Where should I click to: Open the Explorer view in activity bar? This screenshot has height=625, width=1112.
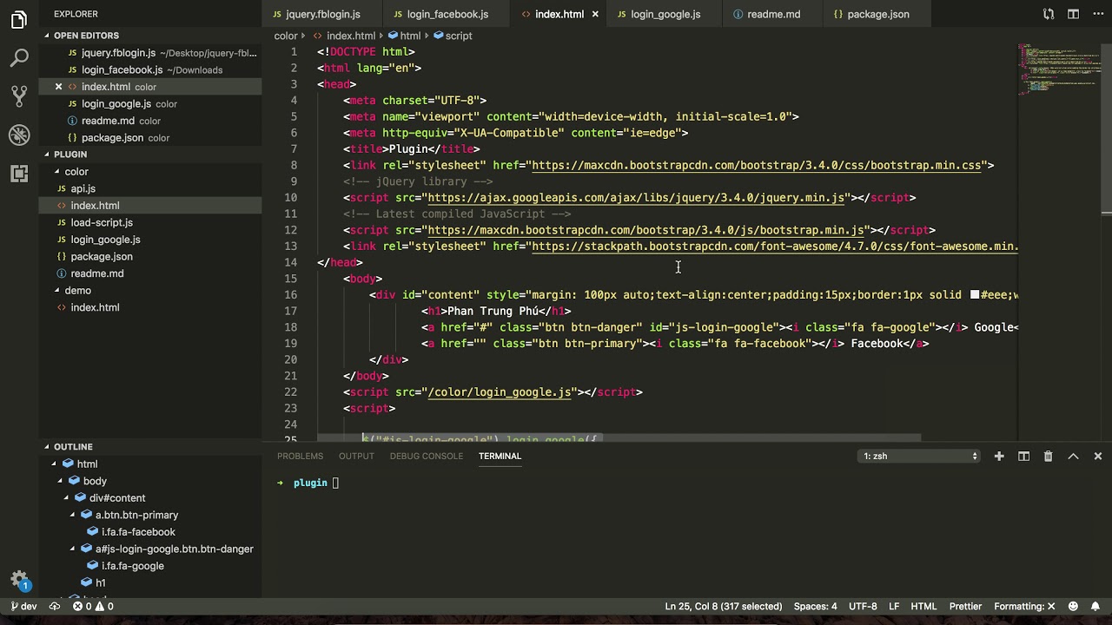[x=19, y=19]
